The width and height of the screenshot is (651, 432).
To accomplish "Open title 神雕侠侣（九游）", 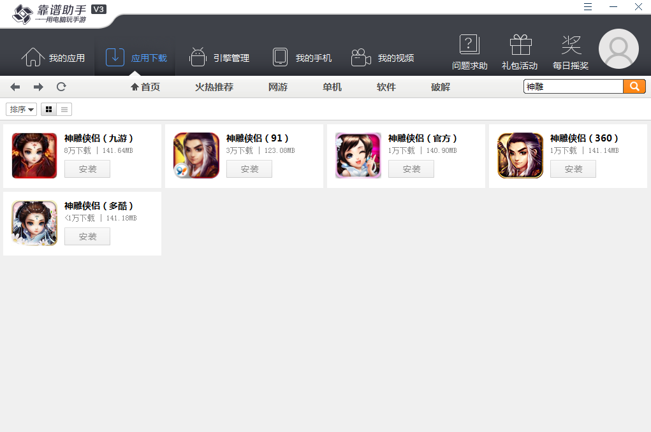I will [x=99, y=138].
